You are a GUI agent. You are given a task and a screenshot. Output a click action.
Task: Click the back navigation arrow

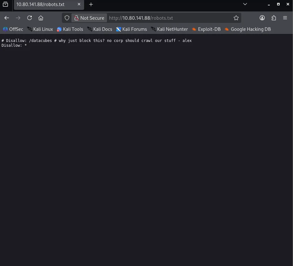[x=7, y=18]
